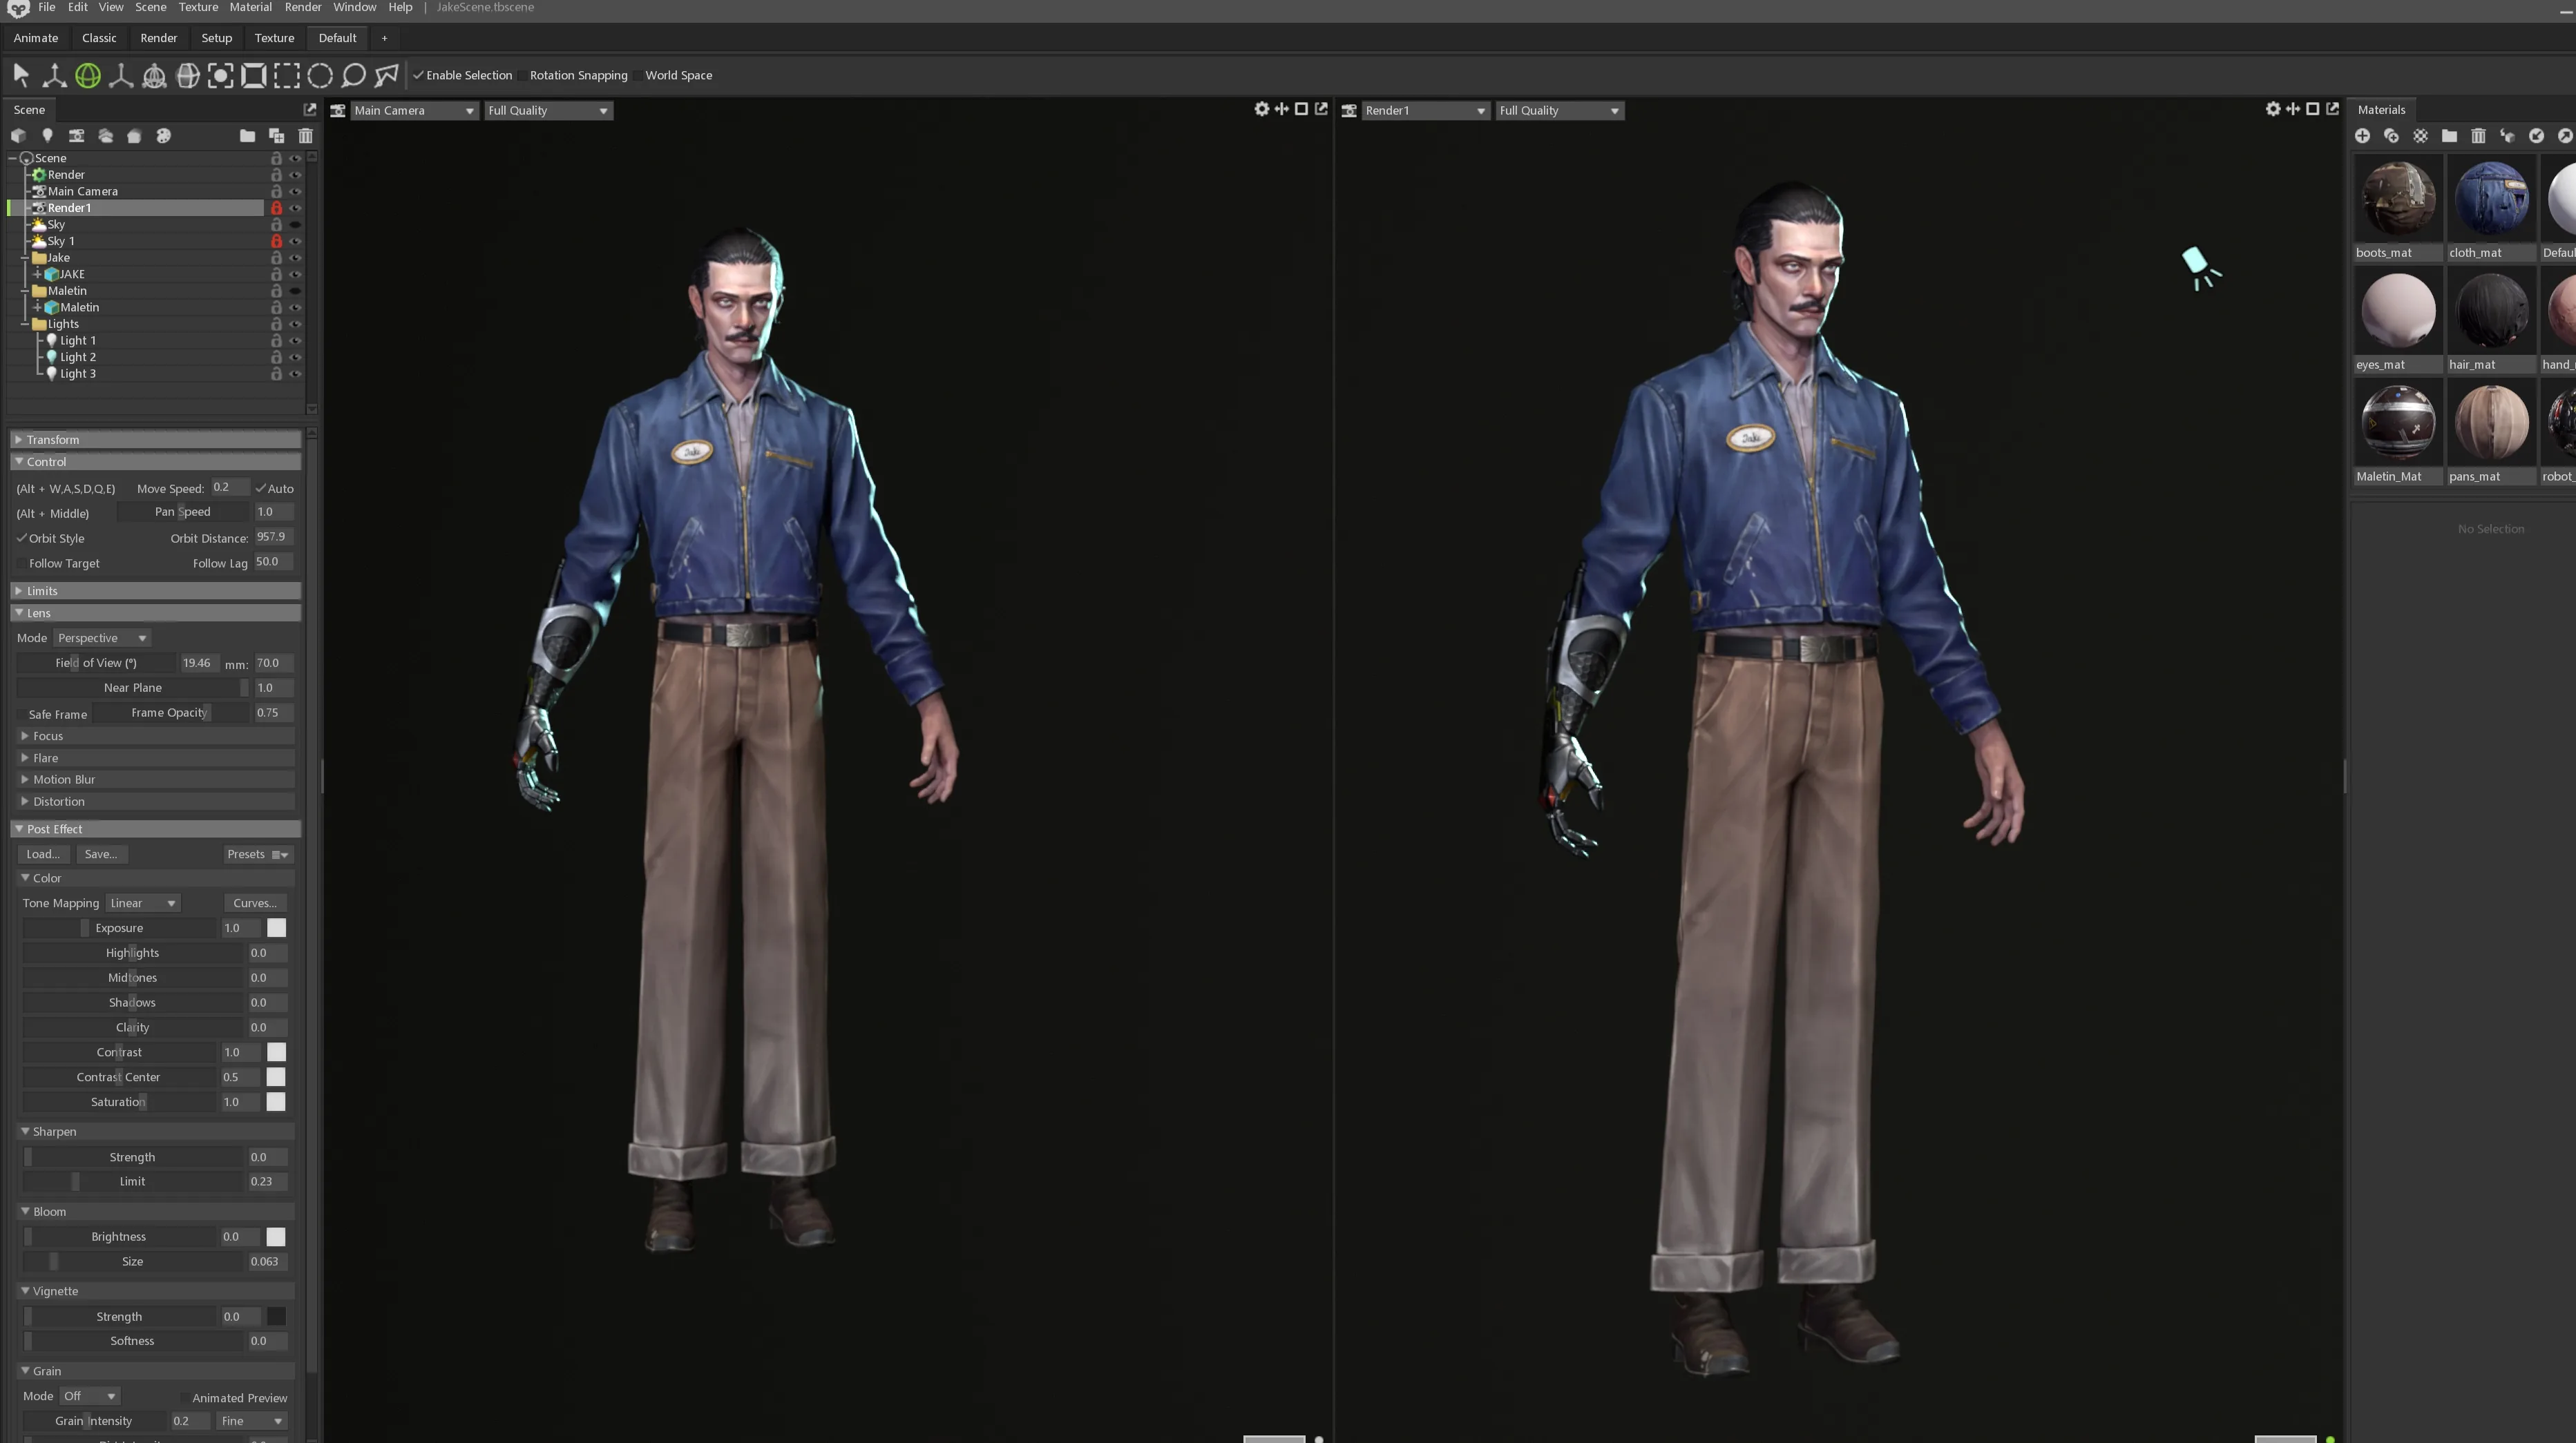Maximize the Render1 viewport
This screenshot has width=2576, height=1443.
[2313, 109]
